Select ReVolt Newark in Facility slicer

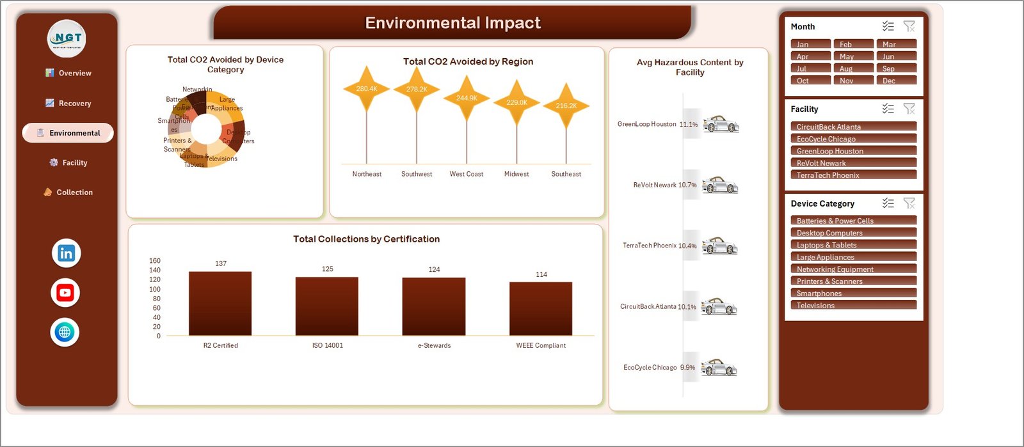854,163
